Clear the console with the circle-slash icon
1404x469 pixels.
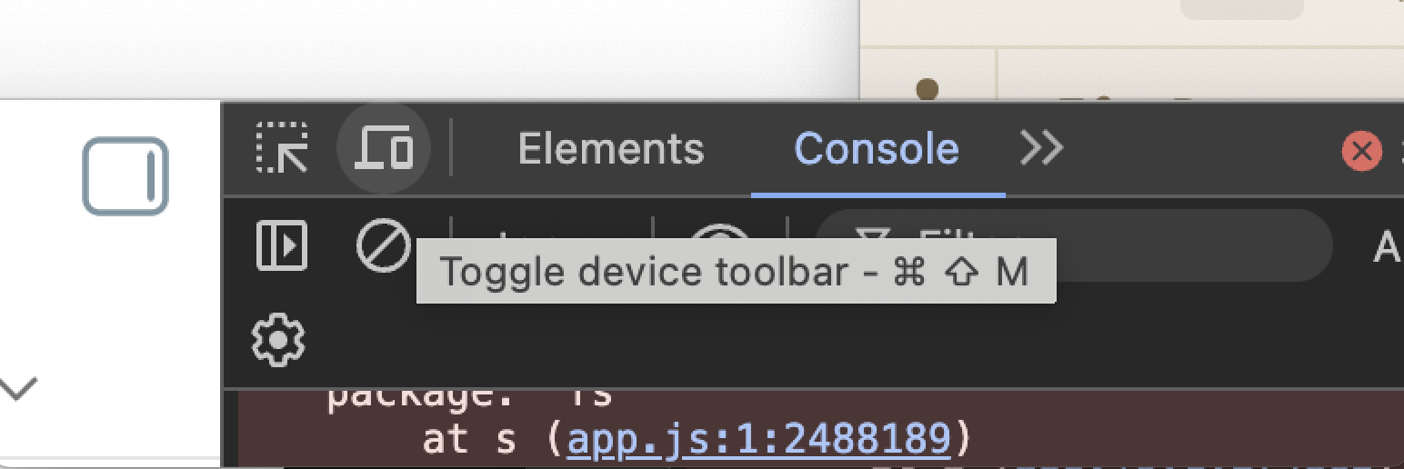(x=383, y=245)
